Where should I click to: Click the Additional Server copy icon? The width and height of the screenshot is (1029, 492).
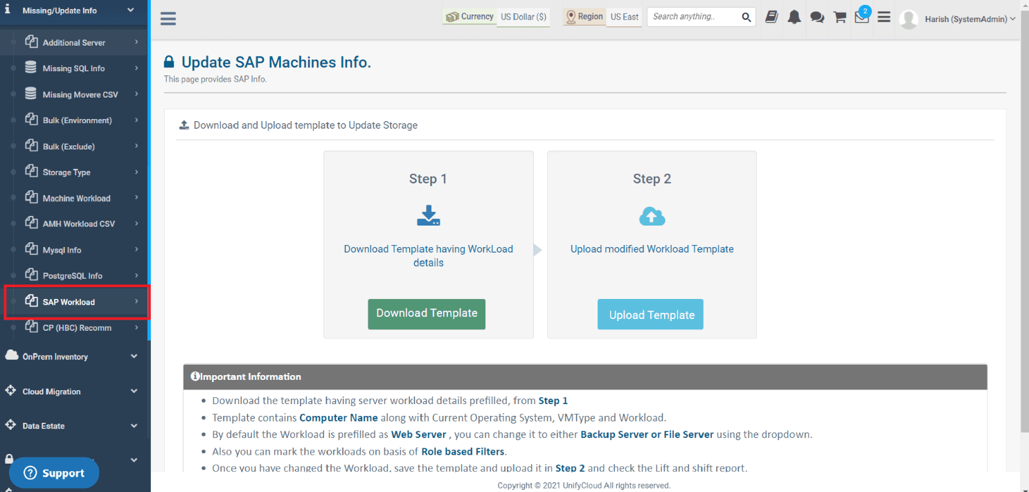tap(31, 42)
